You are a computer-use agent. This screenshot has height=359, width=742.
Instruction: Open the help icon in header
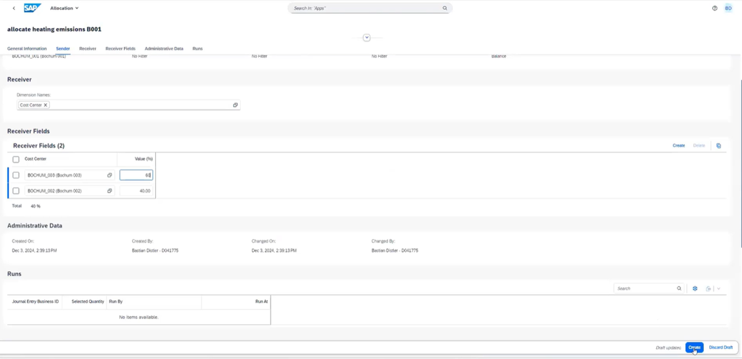click(715, 8)
